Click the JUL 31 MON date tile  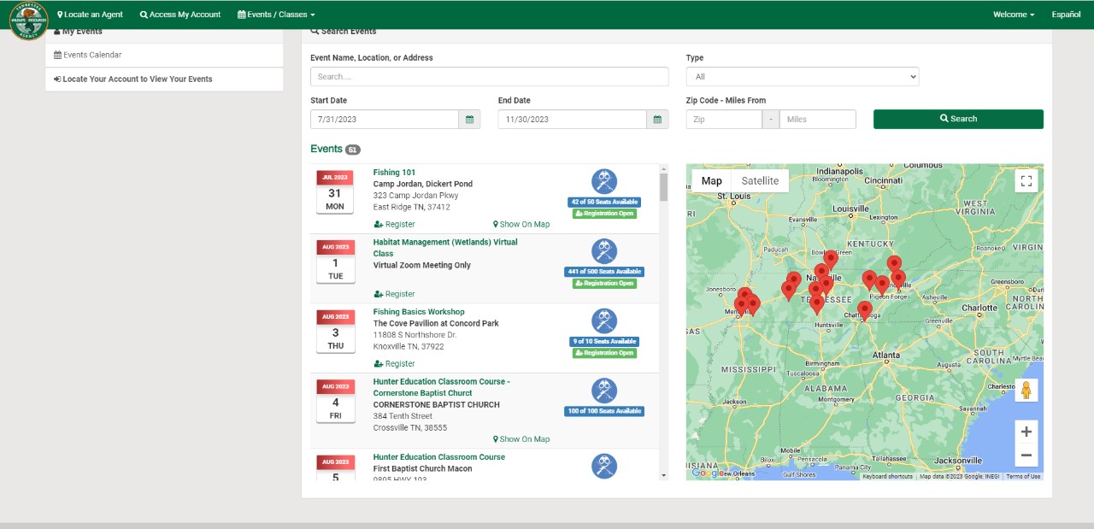point(335,192)
